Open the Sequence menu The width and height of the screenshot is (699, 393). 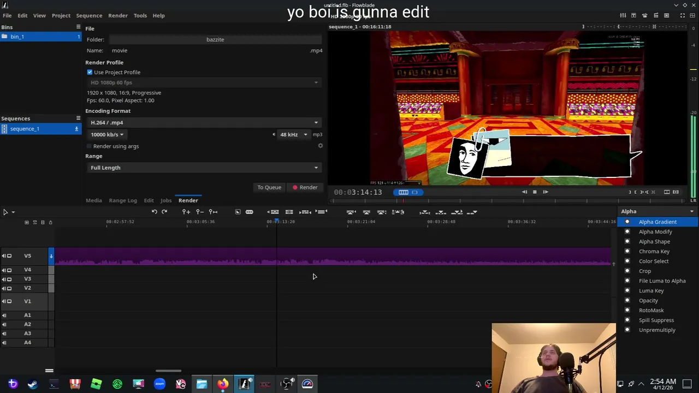pyautogui.click(x=89, y=15)
